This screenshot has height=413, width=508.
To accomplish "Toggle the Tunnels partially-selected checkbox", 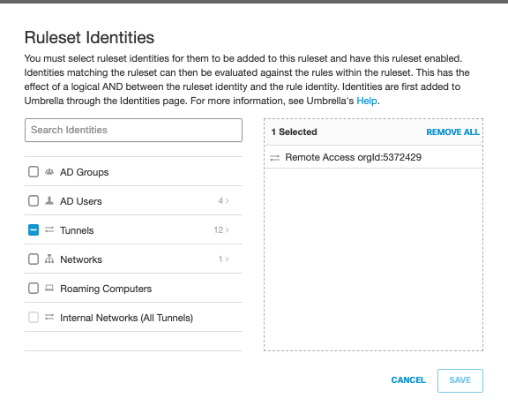I will pos(34,229).
